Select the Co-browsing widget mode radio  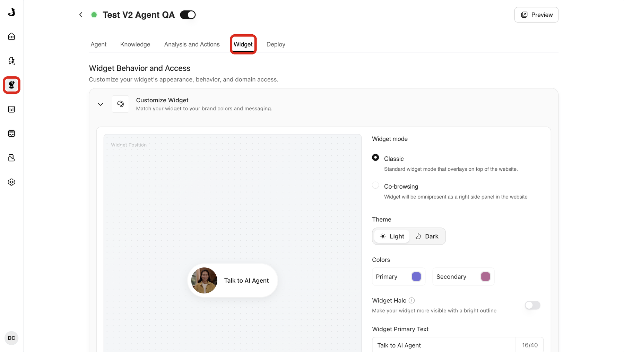coord(375,185)
